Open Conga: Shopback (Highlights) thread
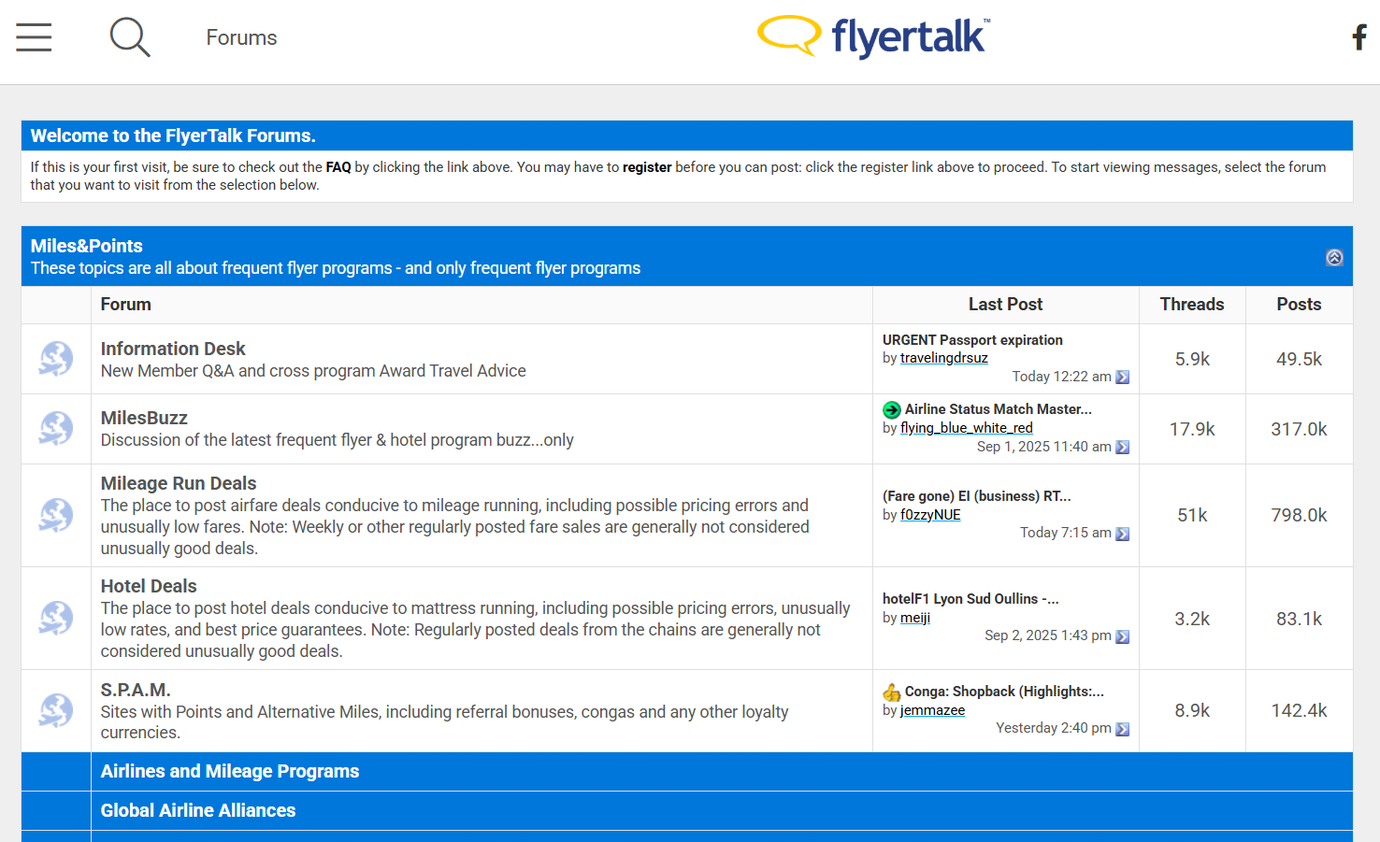1380x842 pixels. [1004, 692]
